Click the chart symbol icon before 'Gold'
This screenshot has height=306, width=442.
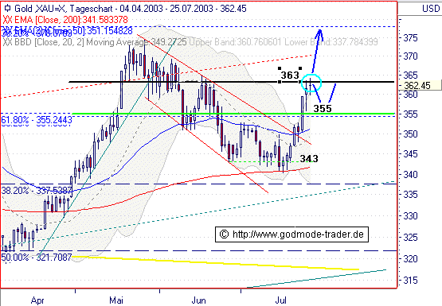(x=8, y=8)
